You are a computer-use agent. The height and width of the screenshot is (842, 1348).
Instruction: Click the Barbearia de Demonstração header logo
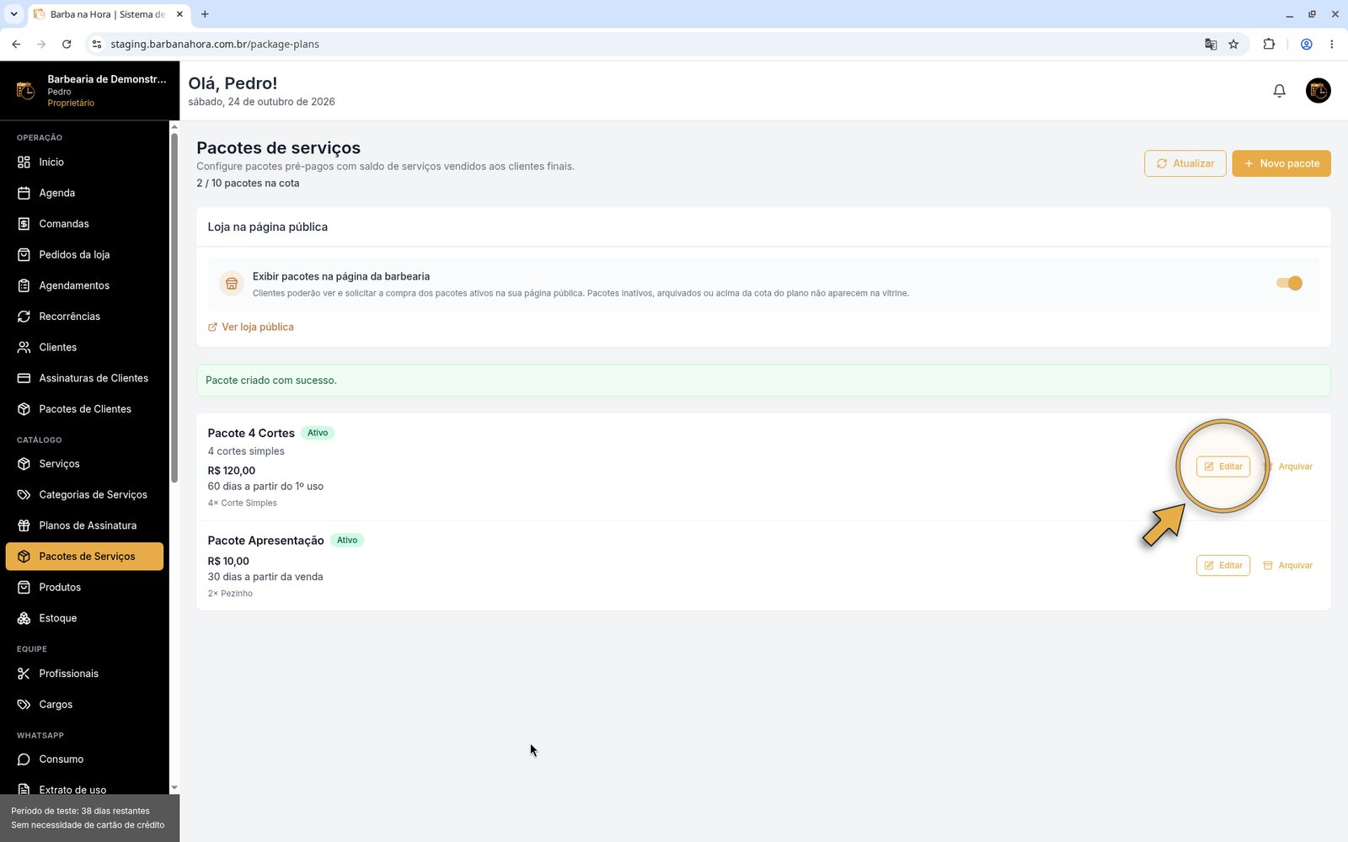pos(25,90)
